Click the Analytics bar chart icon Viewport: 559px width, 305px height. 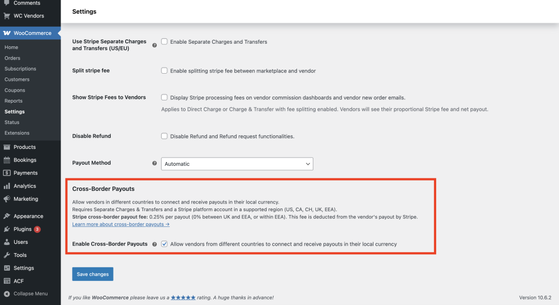pos(7,186)
